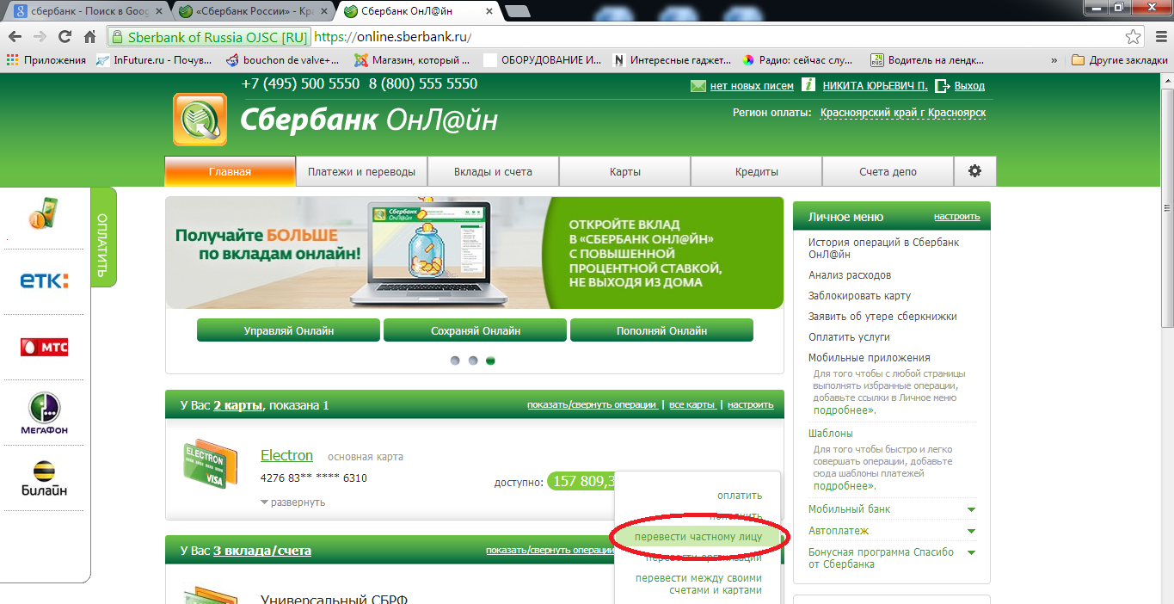
Task: Click the phone-and-coin icon in the sidebar
Action: pyautogui.click(x=43, y=213)
